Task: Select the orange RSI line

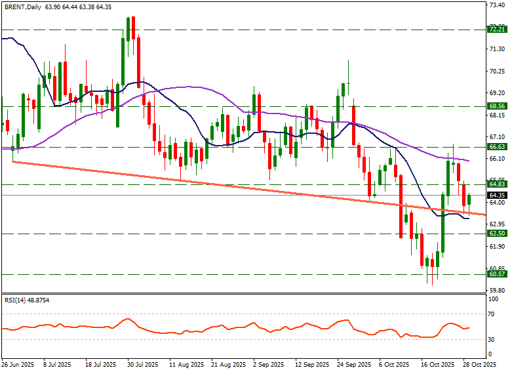Action: (197, 328)
